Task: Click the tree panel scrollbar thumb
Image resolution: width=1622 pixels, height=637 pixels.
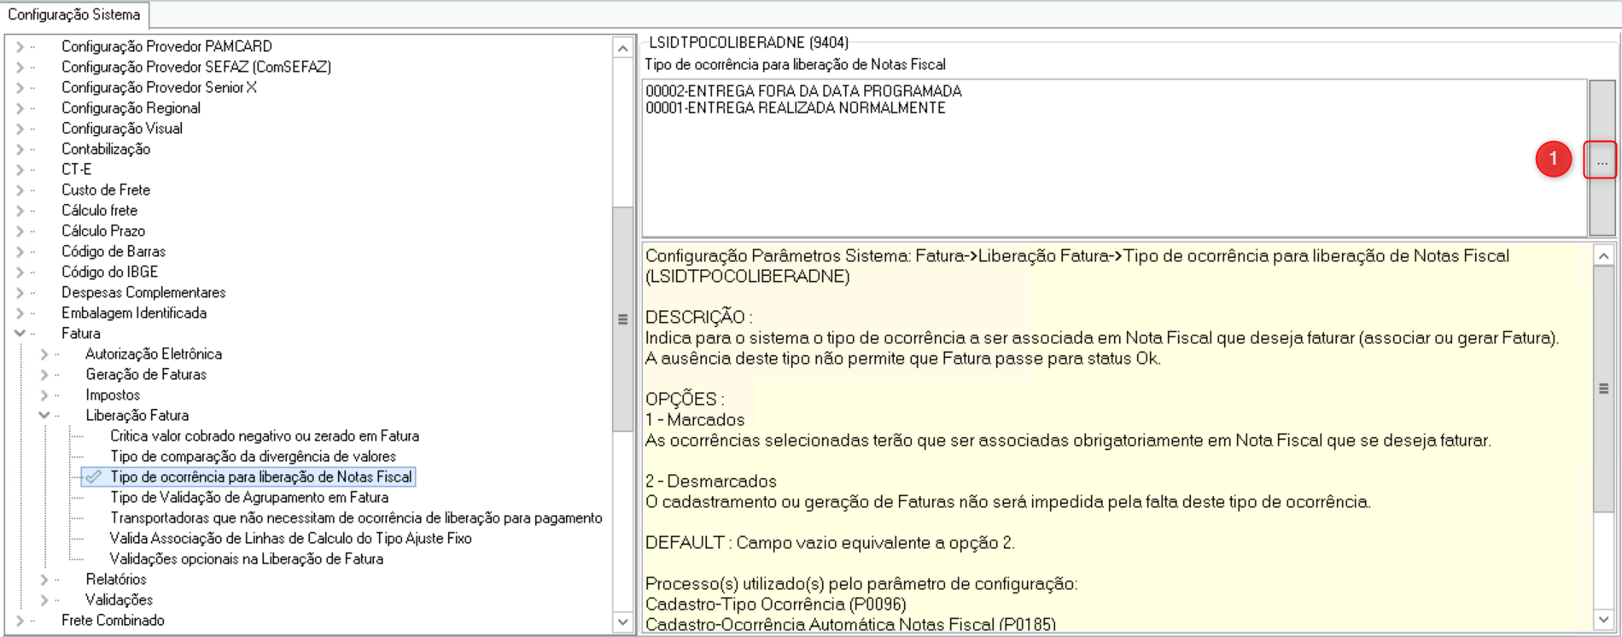Action: pos(622,319)
